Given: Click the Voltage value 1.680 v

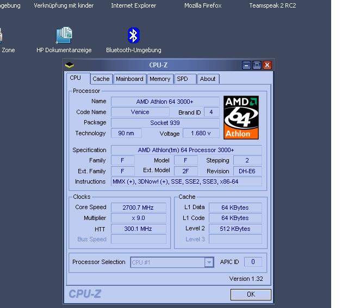Looking at the screenshot, I should (x=201, y=133).
